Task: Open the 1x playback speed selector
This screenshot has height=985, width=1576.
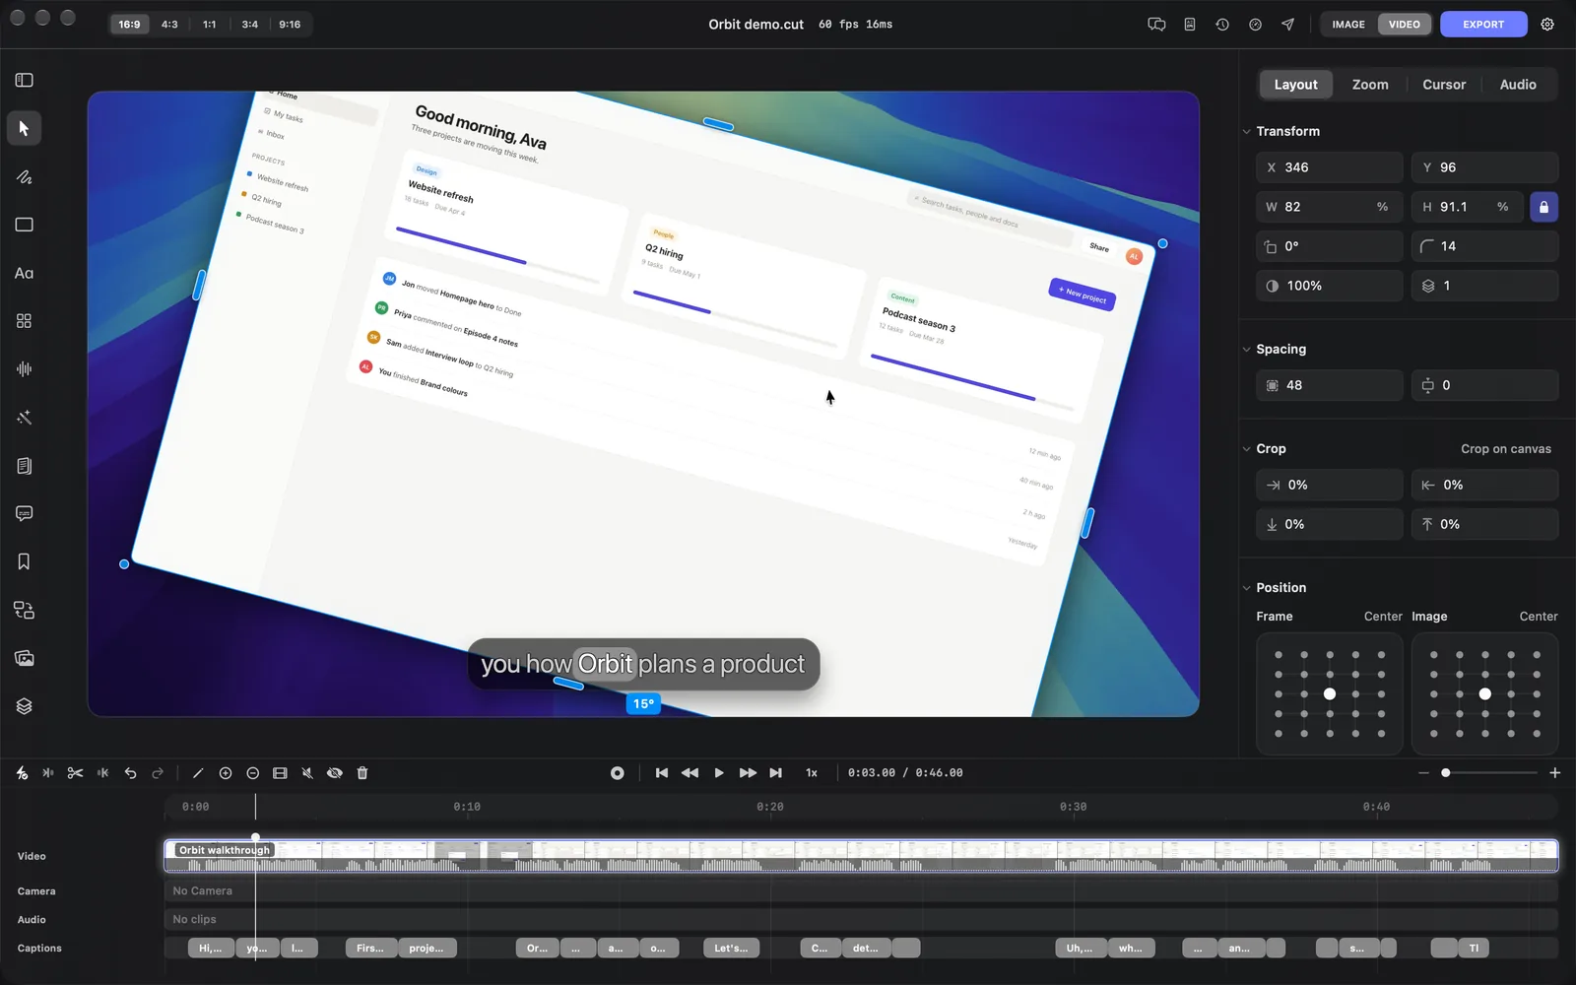Action: tap(812, 773)
